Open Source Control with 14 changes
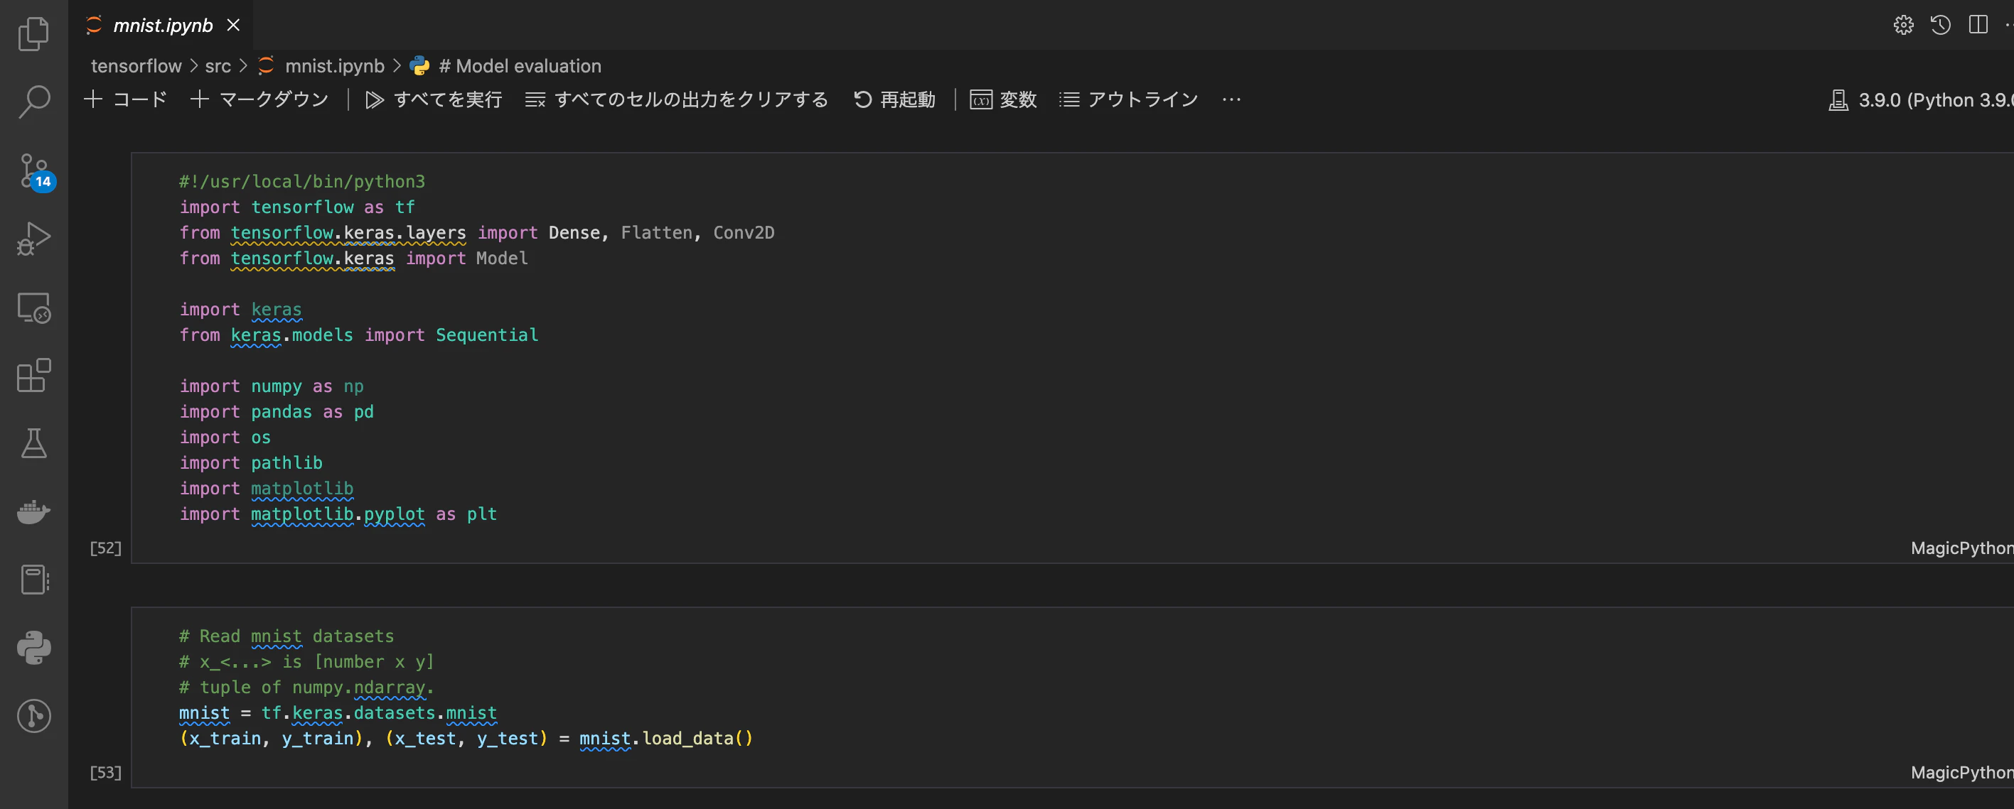The image size is (2014, 809). coord(36,171)
